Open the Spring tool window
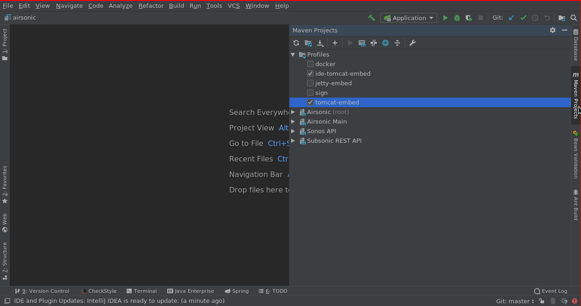The height and width of the screenshot is (306, 581). [237, 291]
